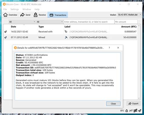Expand the Wallet selector dropdown
This screenshot has width=144, height=115.
129,15
